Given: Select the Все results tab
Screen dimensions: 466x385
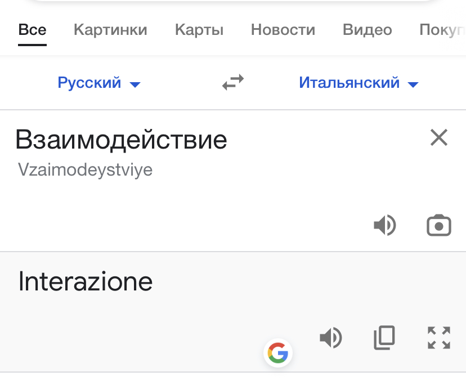Looking at the screenshot, I should pyautogui.click(x=32, y=30).
